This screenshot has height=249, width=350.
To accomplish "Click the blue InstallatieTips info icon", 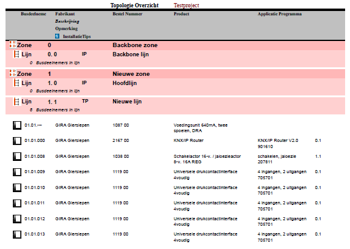I will 58,36.
